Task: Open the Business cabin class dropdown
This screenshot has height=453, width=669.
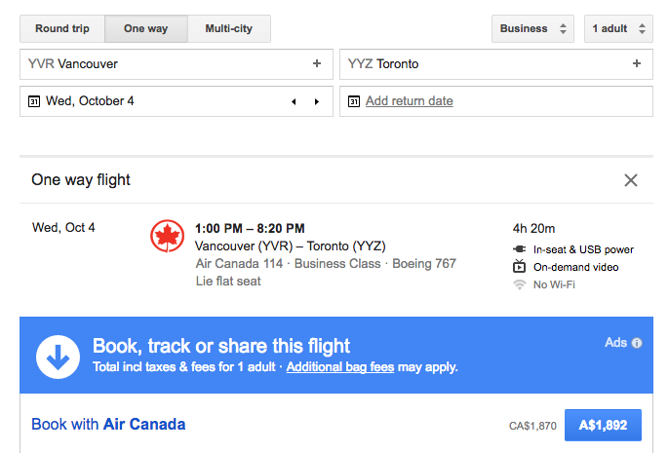Action: pyautogui.click(x=532, y=28)
